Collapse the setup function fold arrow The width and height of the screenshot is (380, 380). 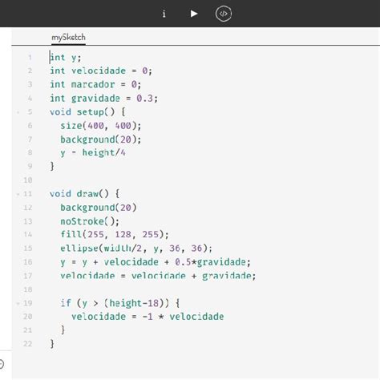tap(18, 112)
